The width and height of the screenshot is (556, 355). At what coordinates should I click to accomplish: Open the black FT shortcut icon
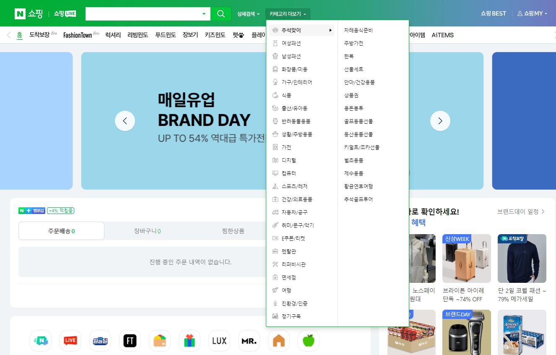tap(130, 341)
